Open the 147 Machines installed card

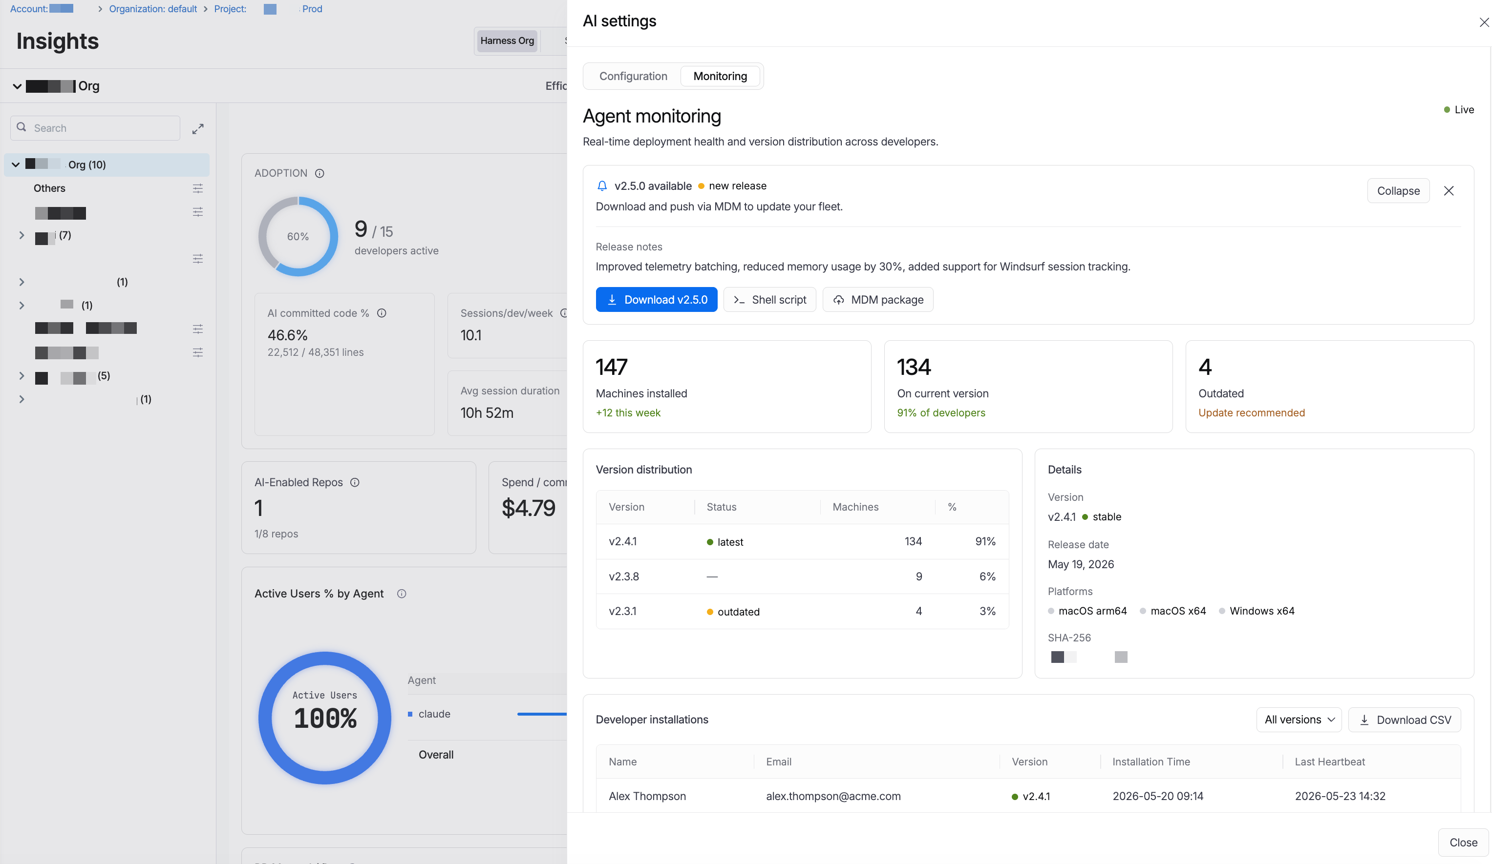[x=726, y=386]
